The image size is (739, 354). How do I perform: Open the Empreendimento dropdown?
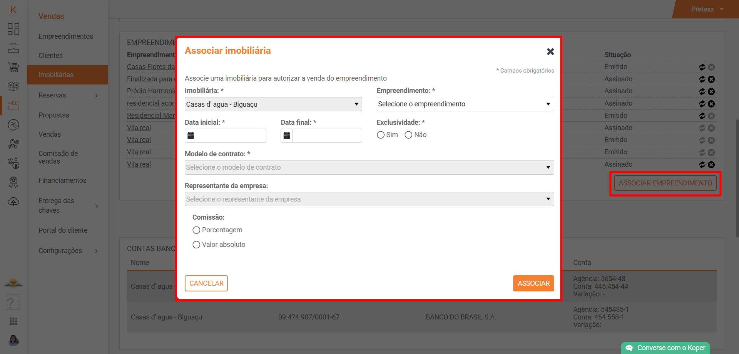click(465, 104)
